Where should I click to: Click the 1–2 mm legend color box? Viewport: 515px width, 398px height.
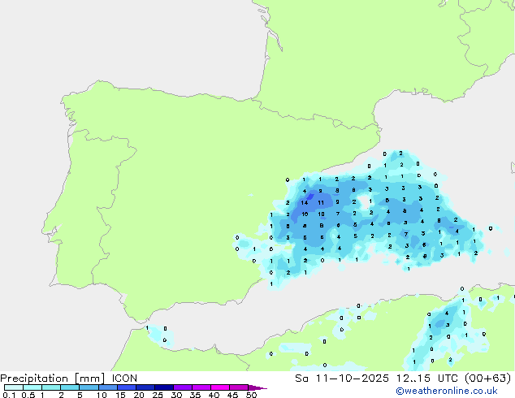[x=51, y=387]
